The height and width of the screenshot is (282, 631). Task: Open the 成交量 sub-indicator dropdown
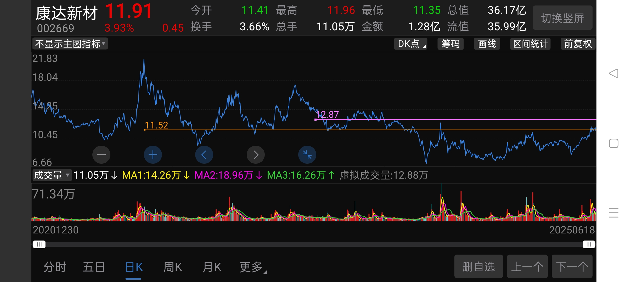point(52,175)
